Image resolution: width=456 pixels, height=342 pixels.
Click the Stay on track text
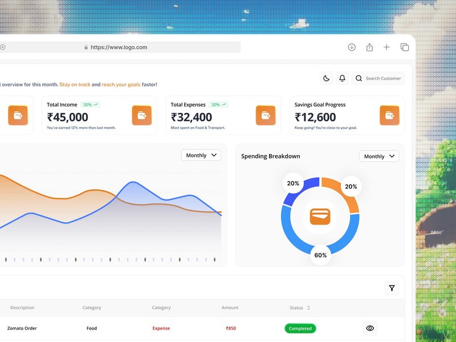coord(75,84)
